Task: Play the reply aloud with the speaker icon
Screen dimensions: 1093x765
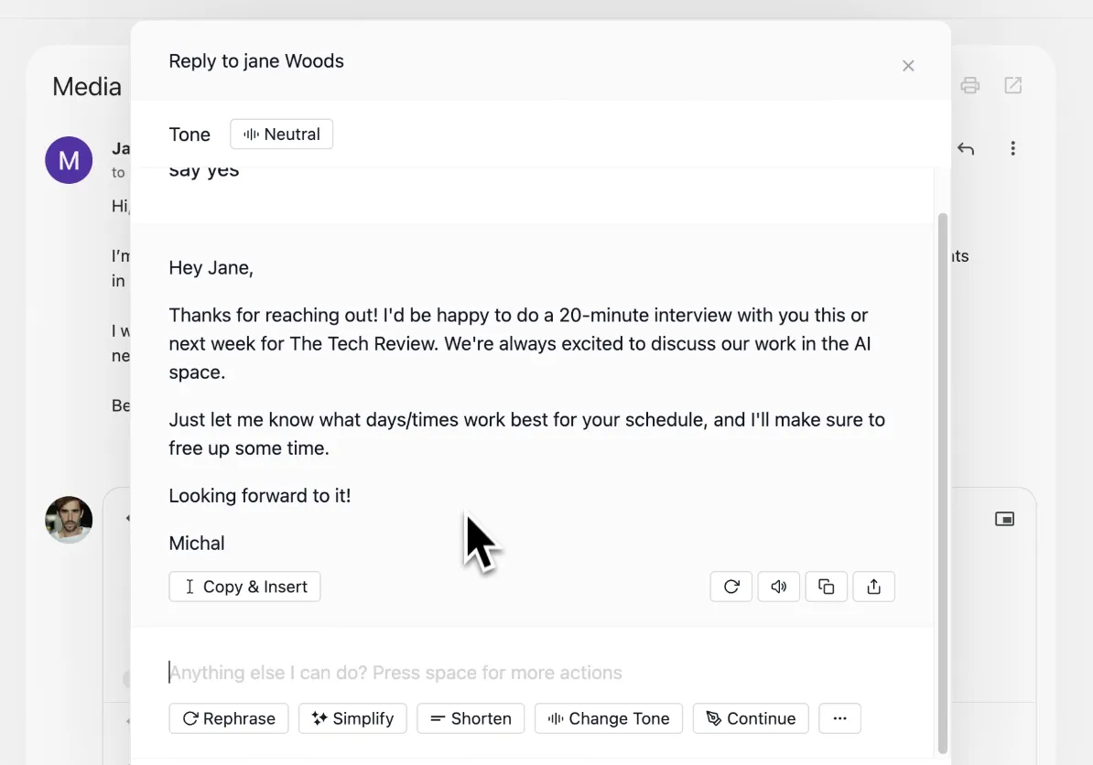Action: [x=779, y=587]
